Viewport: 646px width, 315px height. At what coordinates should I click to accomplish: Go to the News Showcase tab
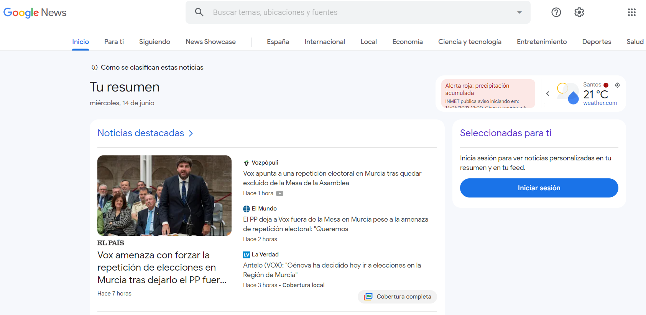[x=210, y=42]
